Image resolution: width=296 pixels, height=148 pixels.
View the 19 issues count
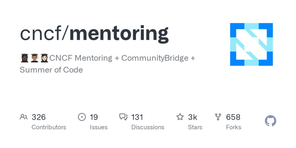(94, 117)
